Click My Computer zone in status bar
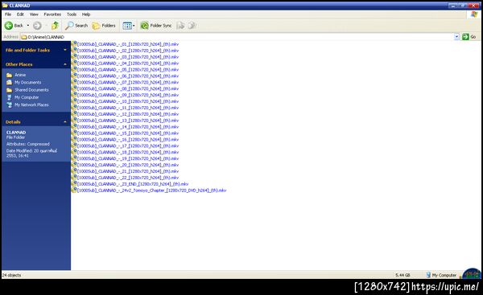This screenshot has height=295, width=483. (x=441, y=276)
